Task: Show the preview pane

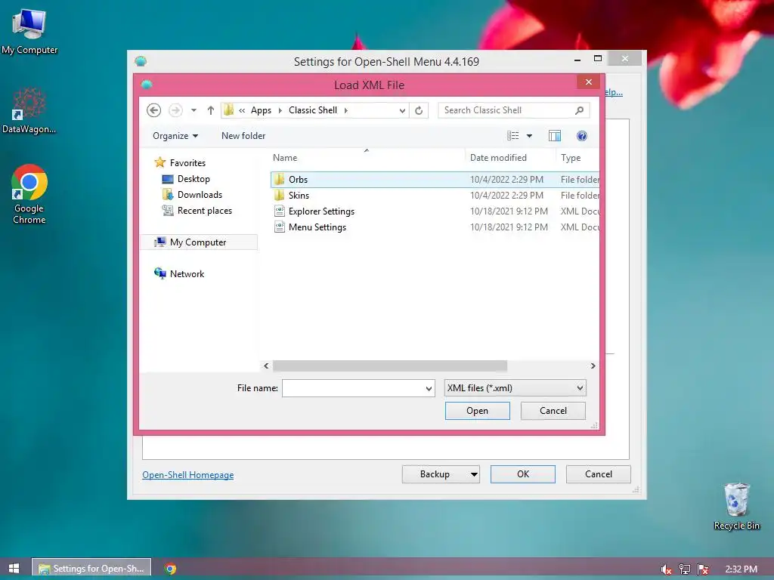Action: tap(555, 136)
